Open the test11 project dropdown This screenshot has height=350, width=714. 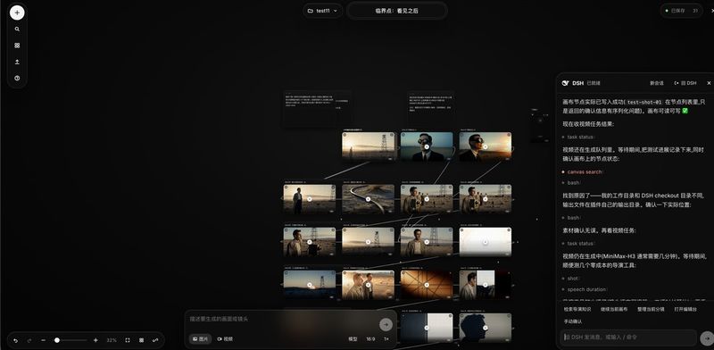(x=323, y=11)
